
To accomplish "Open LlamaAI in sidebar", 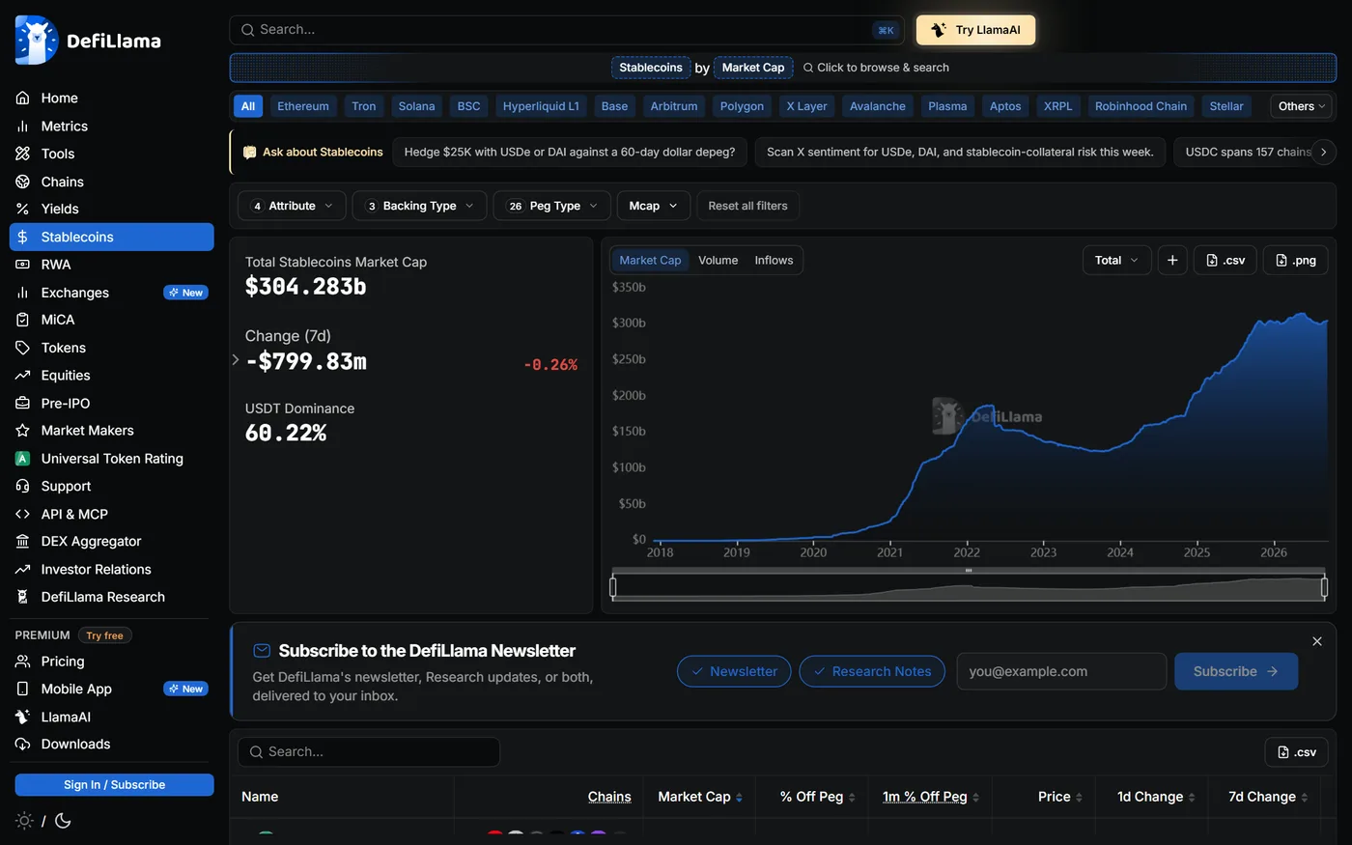I will [x=112, y=717].
